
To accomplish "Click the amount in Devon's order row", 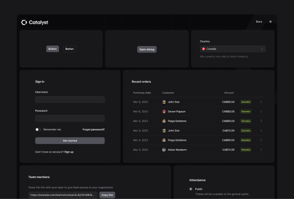I will coord(228,112).
